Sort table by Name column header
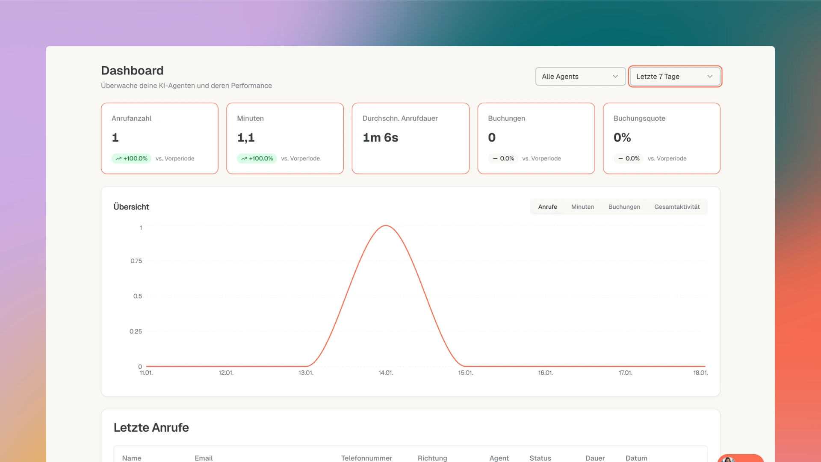Image resolution: width=821 pixels, height=462 pixels. [131, 458]
